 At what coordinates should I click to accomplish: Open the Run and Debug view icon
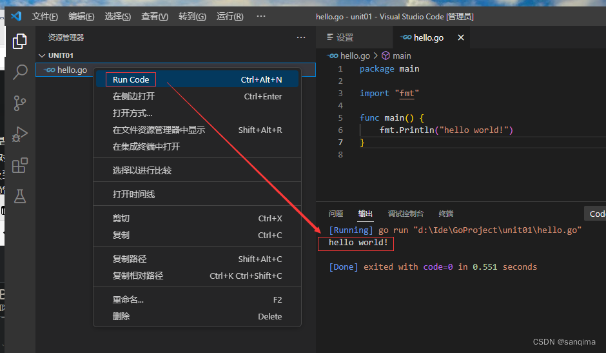click(20, 134)
